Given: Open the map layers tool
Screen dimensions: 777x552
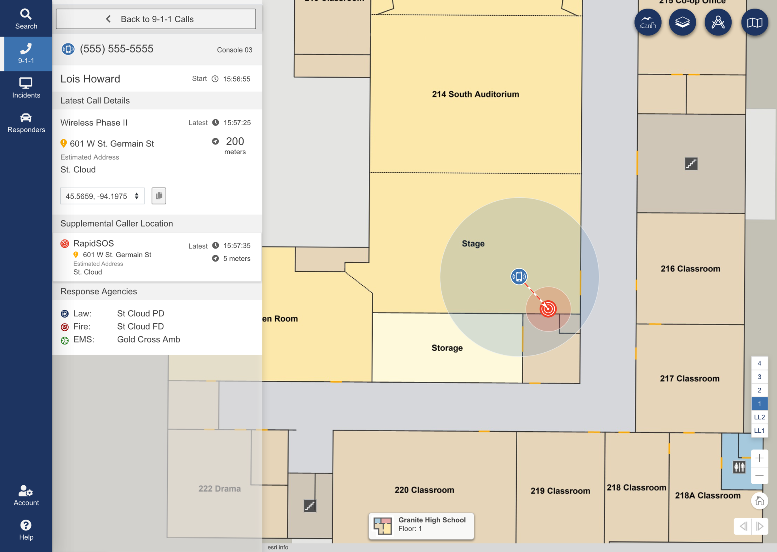Looking at the screenshot, I should click(682, 22).
